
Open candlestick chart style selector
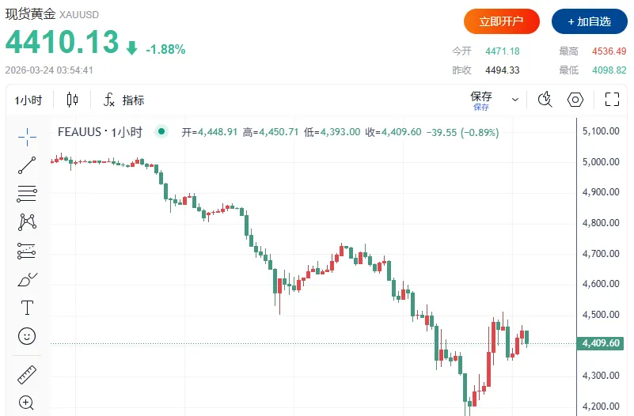(72, 100)
